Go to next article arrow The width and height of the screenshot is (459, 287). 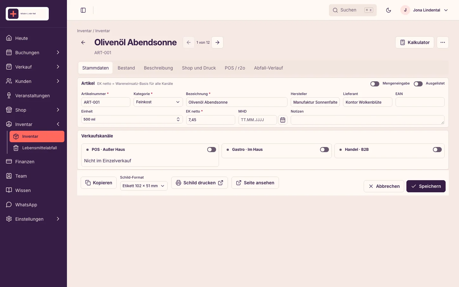[x=217, y=42]
